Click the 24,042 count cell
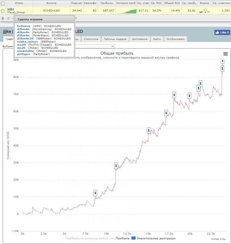Viewport: 231px width, 244px height. (77, 11)
